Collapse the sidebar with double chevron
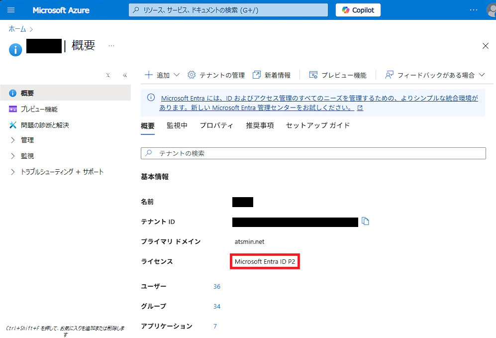This screenshot has height=338, width=496. pyautogui.click(x=125, y=75)
